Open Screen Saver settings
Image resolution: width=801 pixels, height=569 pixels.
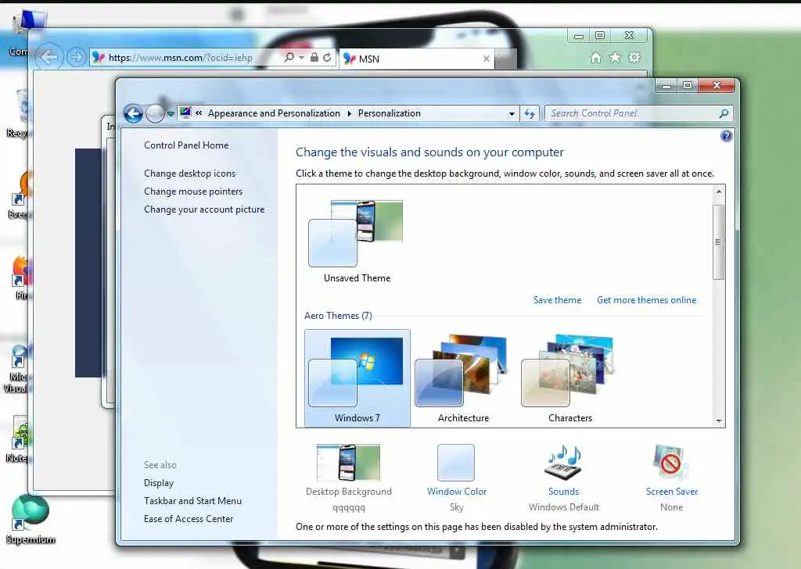click(x=672, y=477)
